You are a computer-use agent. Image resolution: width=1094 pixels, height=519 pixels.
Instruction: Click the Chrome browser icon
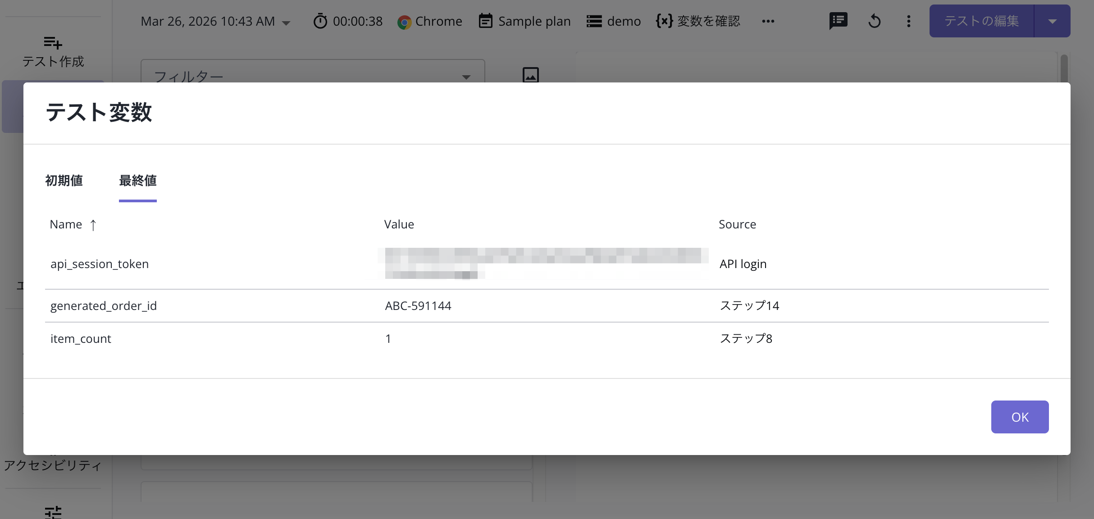click(404, 22)
